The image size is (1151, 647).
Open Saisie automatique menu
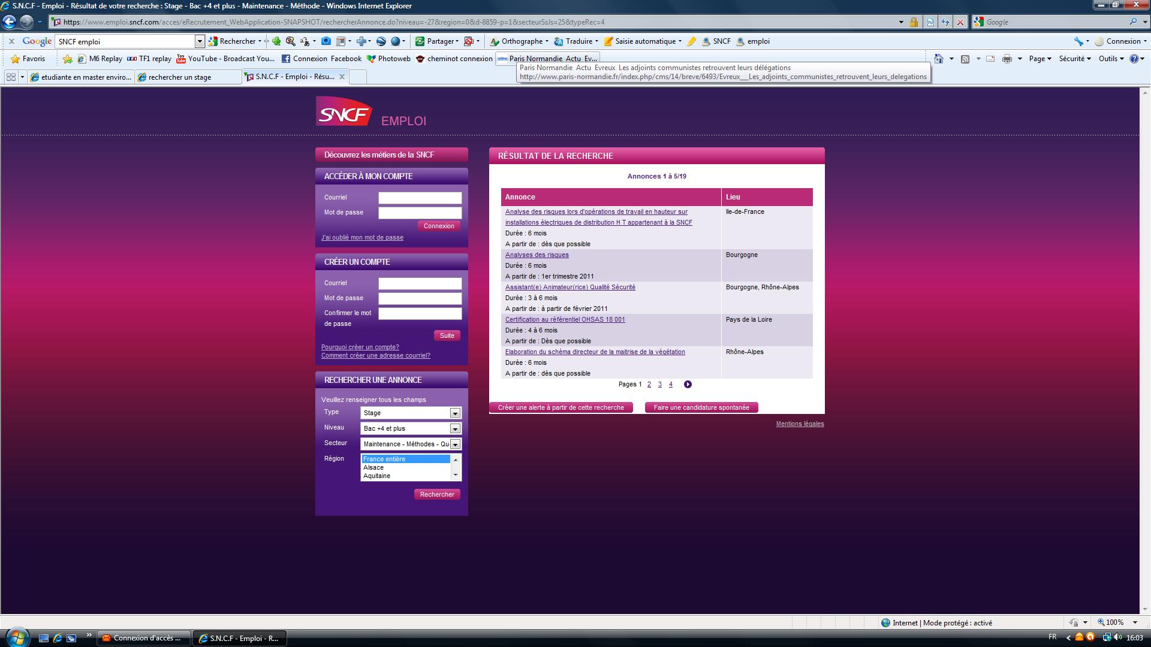643,41
